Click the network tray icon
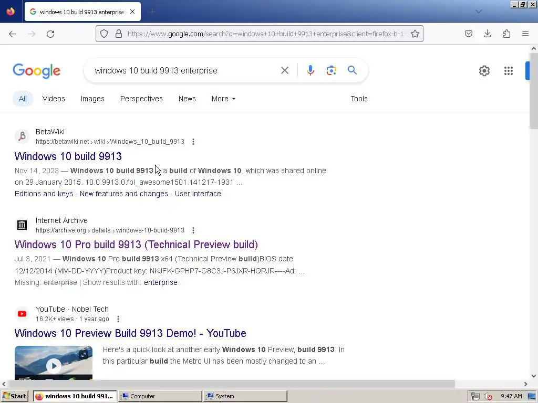Screen dimensions: 538x403 point(475,397)
